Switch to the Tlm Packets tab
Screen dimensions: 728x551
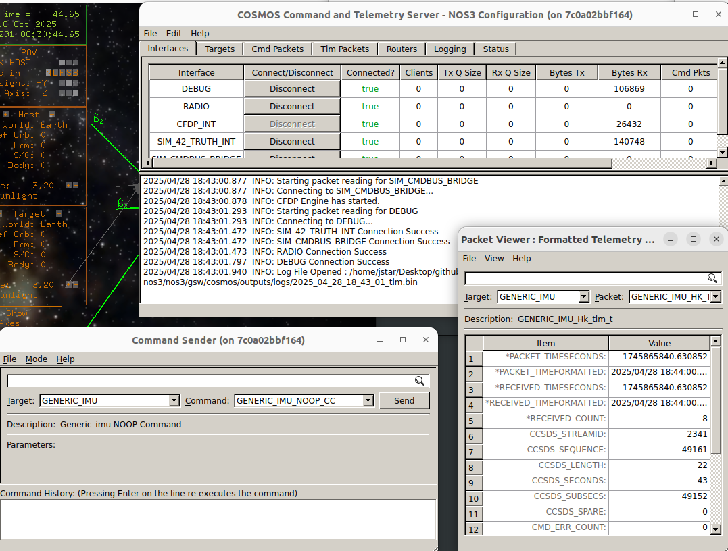point(345,49)
